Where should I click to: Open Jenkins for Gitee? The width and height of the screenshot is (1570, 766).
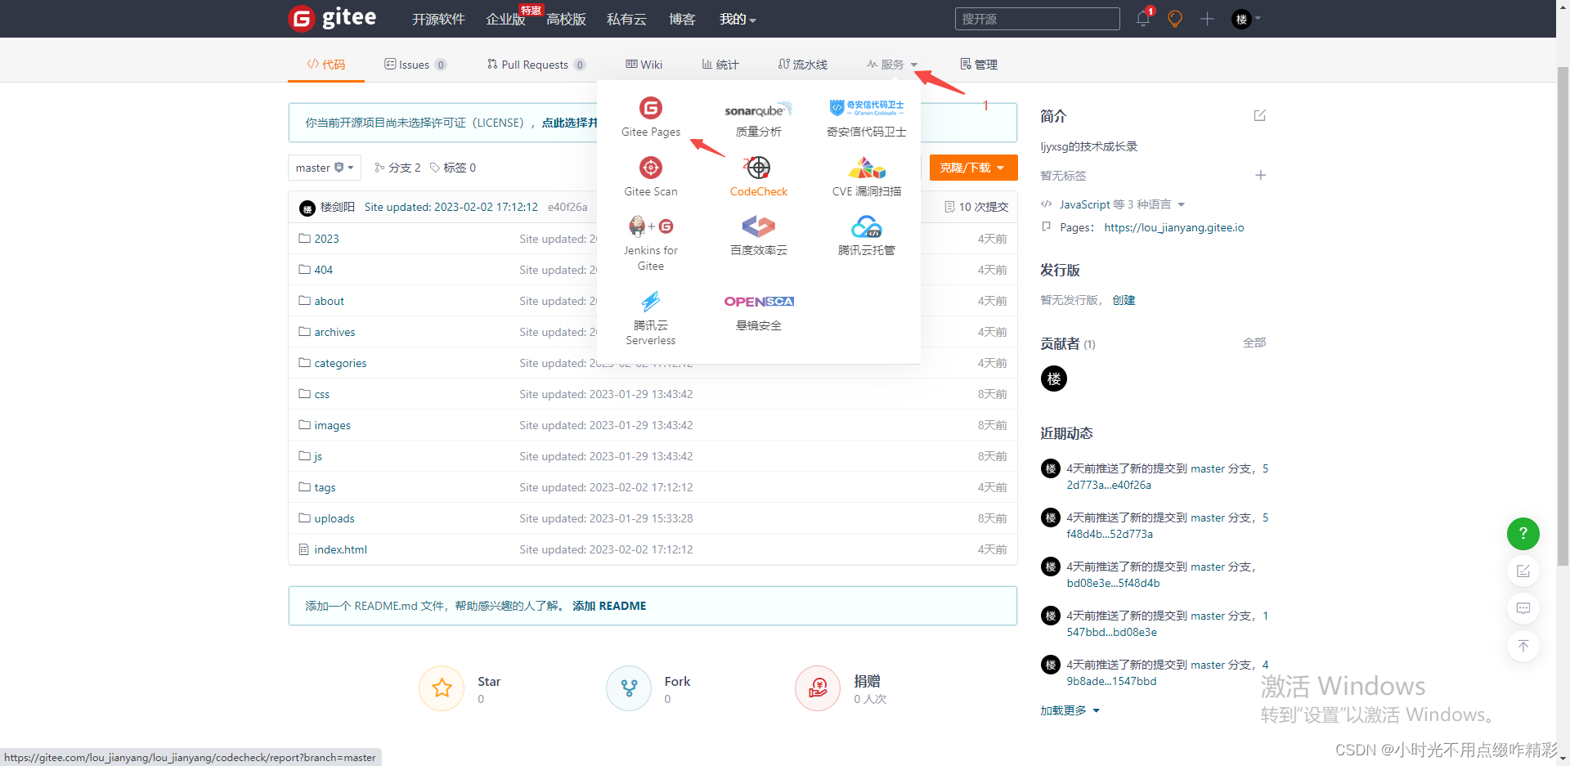pyautogui.click(x=650, y=244)
